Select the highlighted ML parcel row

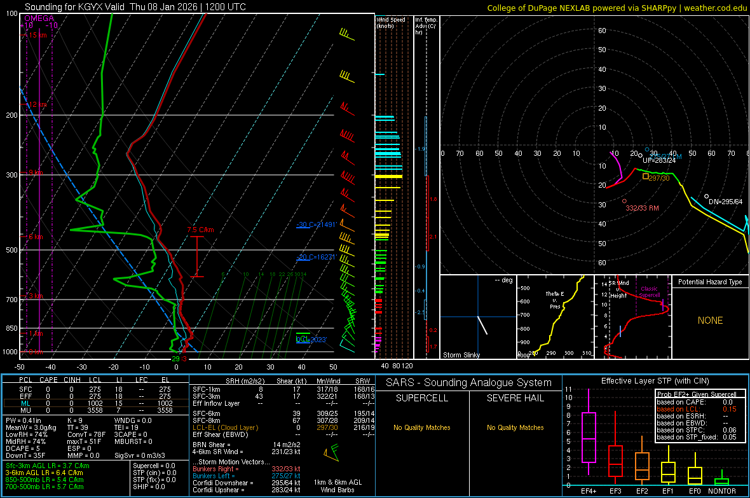coord(96,403)
